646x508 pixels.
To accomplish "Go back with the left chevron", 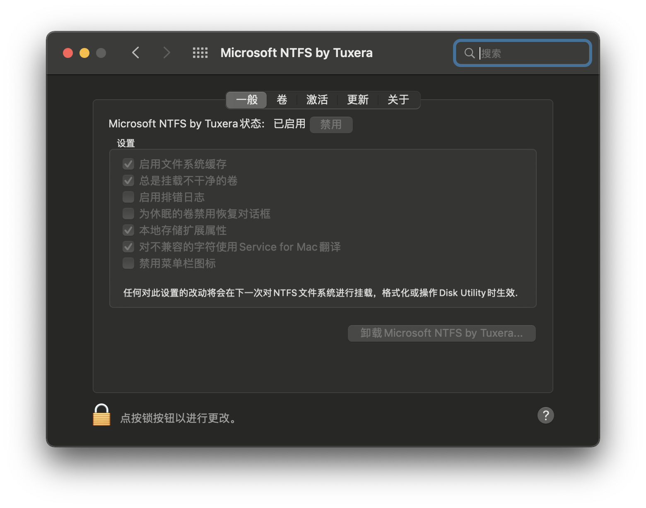I will click(135, 53).
